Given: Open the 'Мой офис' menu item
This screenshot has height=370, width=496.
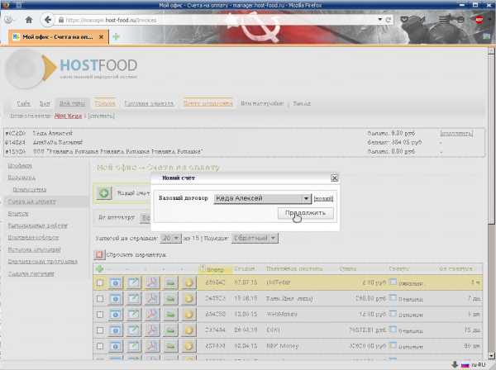Looking at the screenshot, I should (x=73, y=103).
